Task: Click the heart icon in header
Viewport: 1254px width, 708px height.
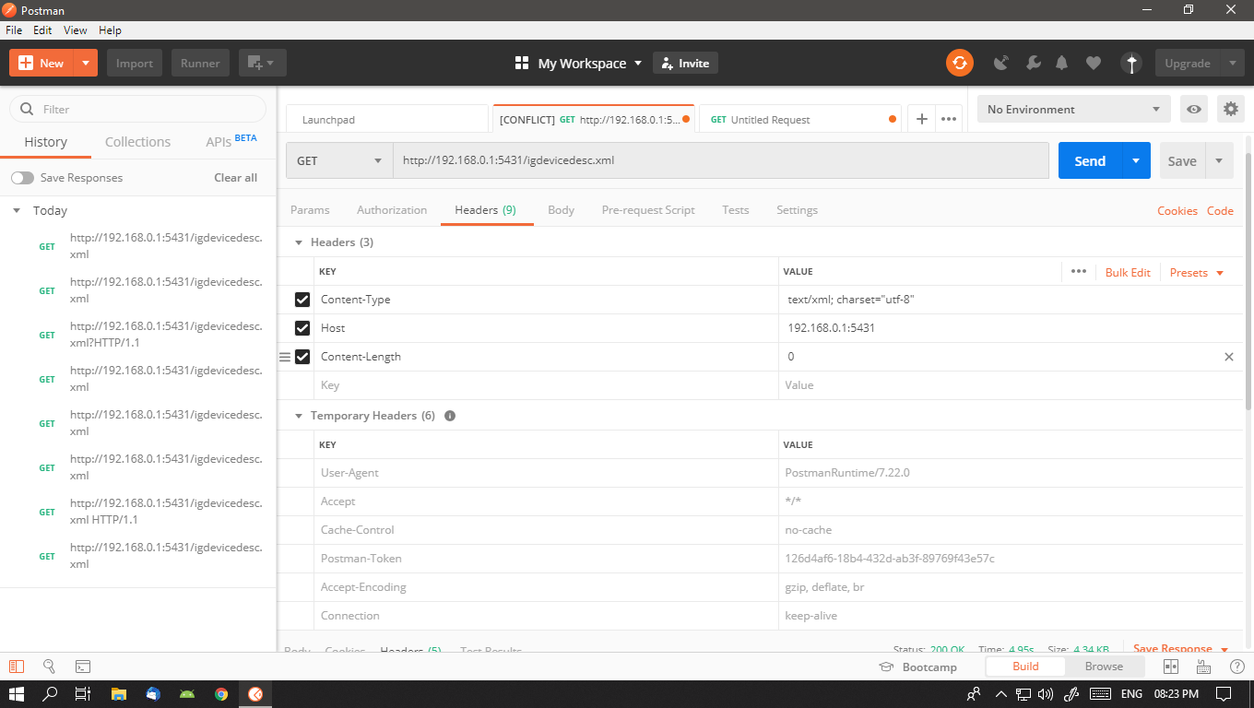Action: [1094, 63]
